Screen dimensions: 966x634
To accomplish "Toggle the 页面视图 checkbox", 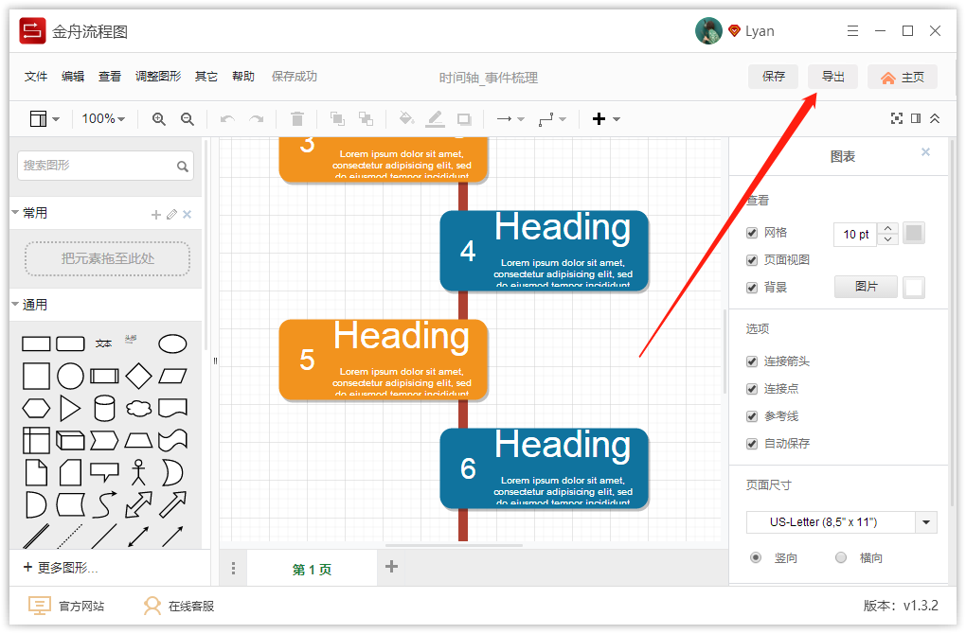I will tap(752, 260).
